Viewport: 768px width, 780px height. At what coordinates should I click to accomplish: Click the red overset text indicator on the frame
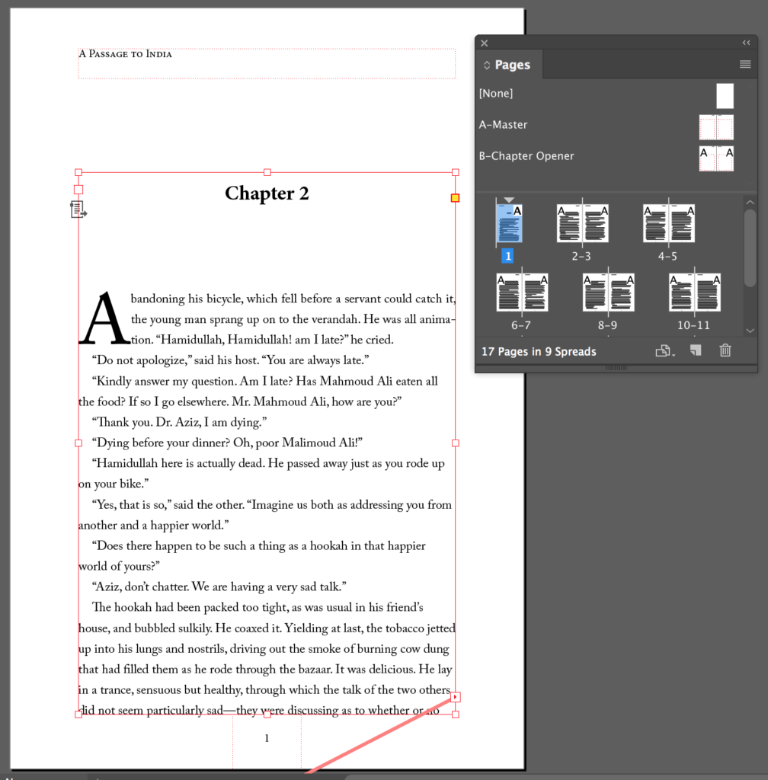[456, 696]
